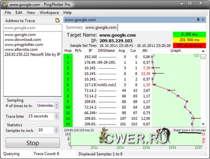Click the 501 ms and up red legend
The width and height of the screenshot is (210, 159).
coord(189,45)
